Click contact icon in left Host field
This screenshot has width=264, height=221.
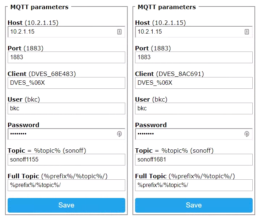pos(119,32)
